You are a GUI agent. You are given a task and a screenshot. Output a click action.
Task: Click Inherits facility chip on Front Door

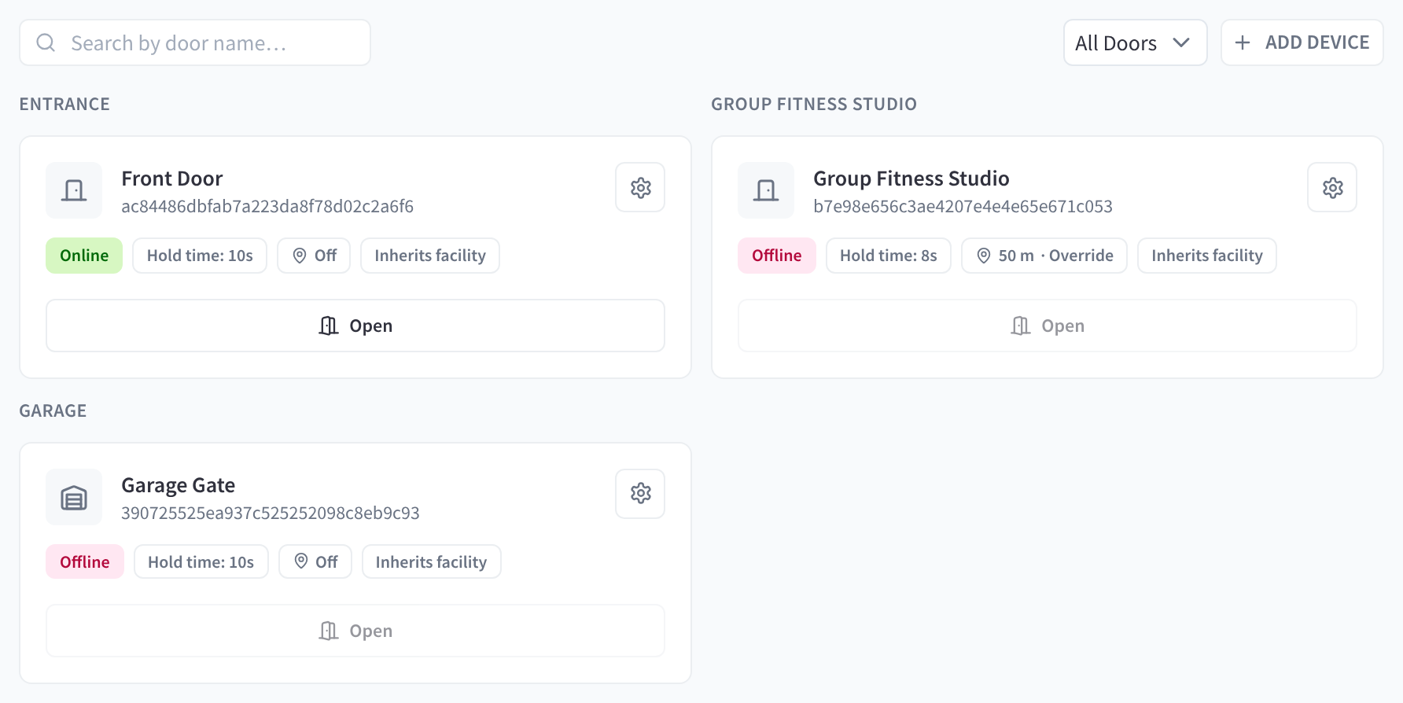430,256
